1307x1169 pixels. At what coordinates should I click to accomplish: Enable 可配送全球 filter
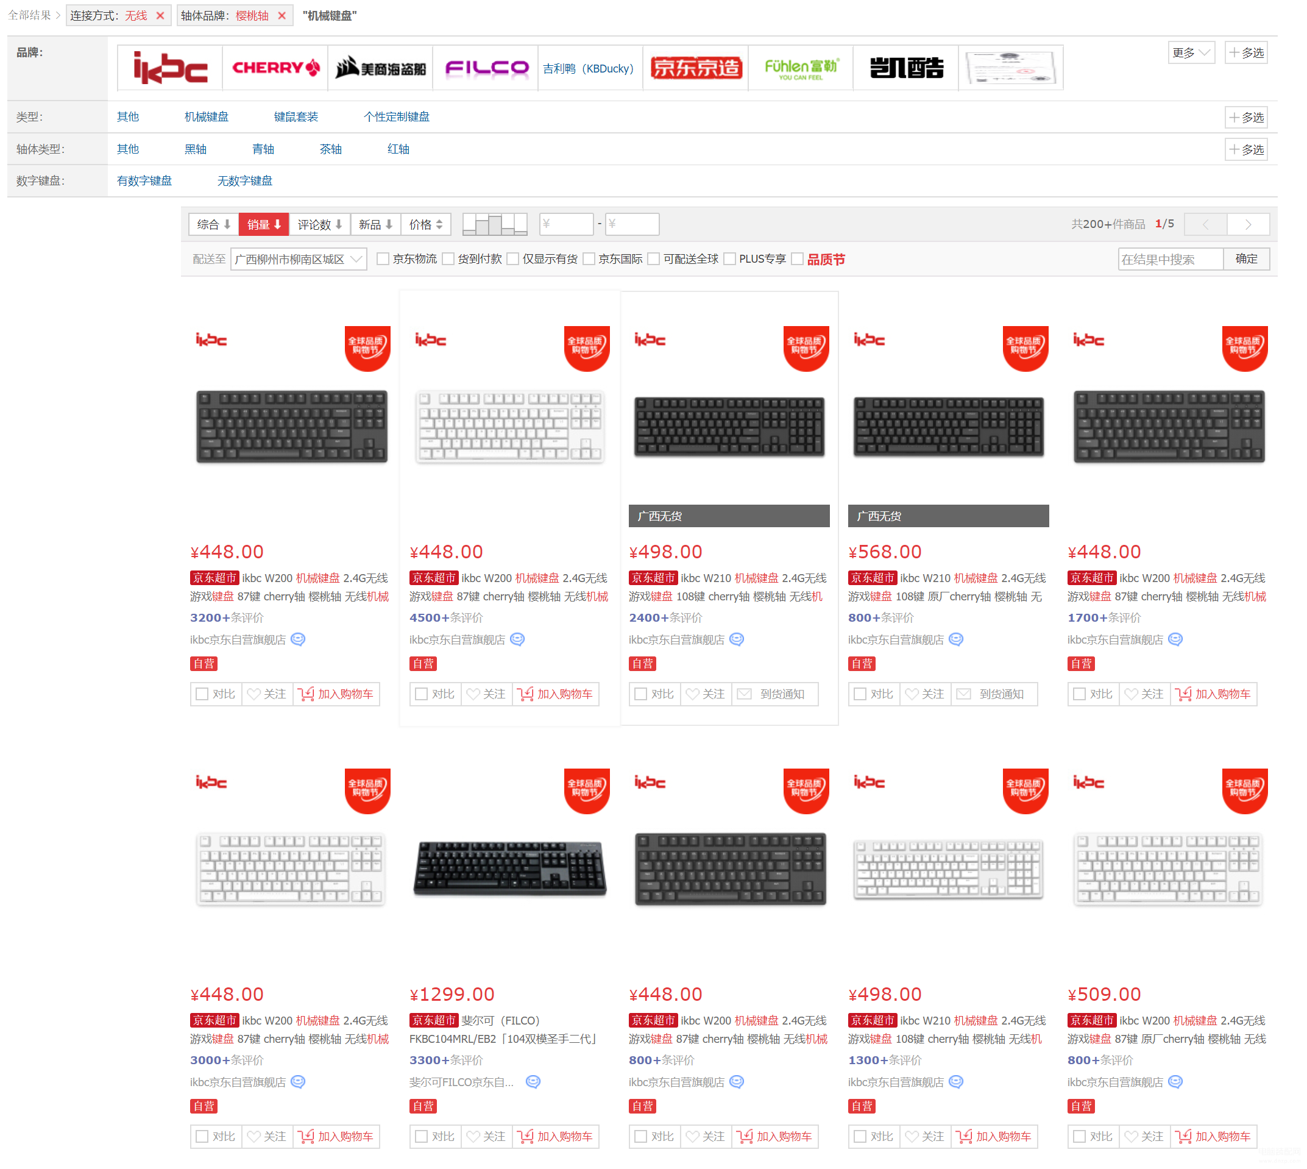tap(653, 259)
